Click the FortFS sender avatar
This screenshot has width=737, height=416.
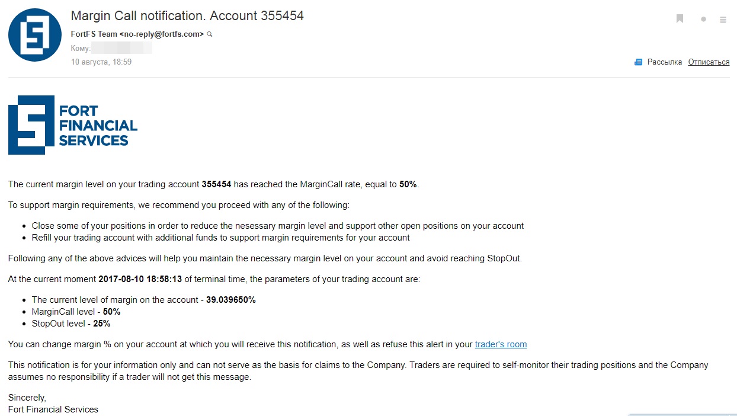pos(35,35)
